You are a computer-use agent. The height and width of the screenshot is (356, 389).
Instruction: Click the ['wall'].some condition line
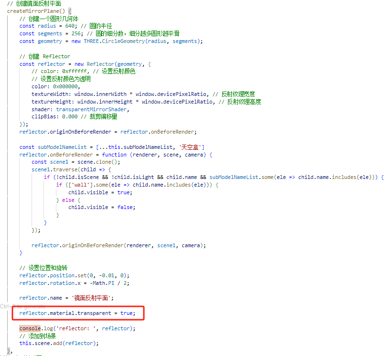pos(137,185)
